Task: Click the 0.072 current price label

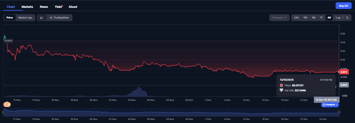Action: tap(344, 72)
